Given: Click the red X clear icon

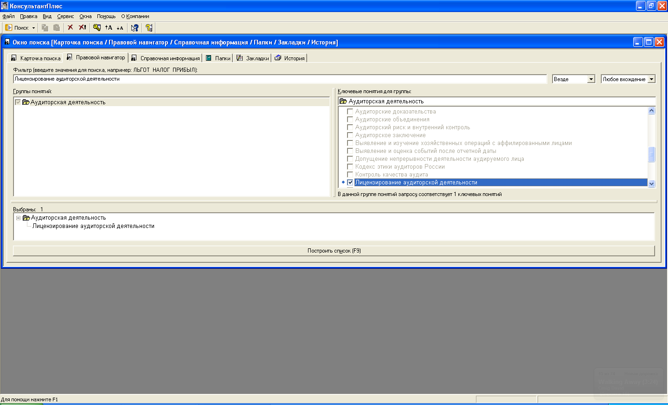Looking at the screenshot, I should tap(71, 28).
